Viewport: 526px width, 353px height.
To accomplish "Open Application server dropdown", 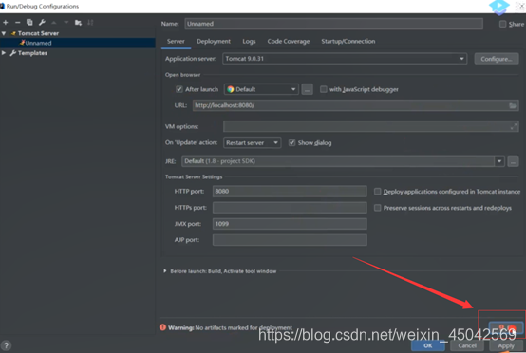I will (345, 59).
